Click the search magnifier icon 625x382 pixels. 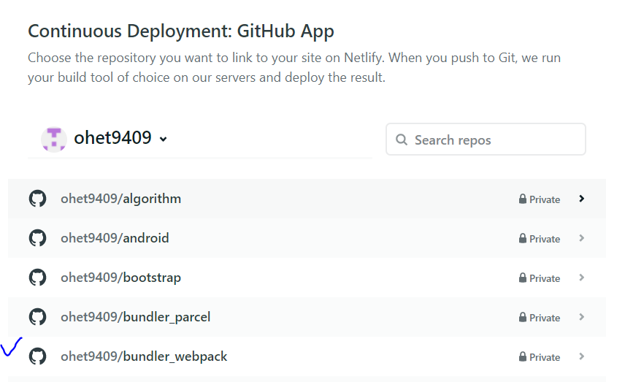click(x=402, y=140)
